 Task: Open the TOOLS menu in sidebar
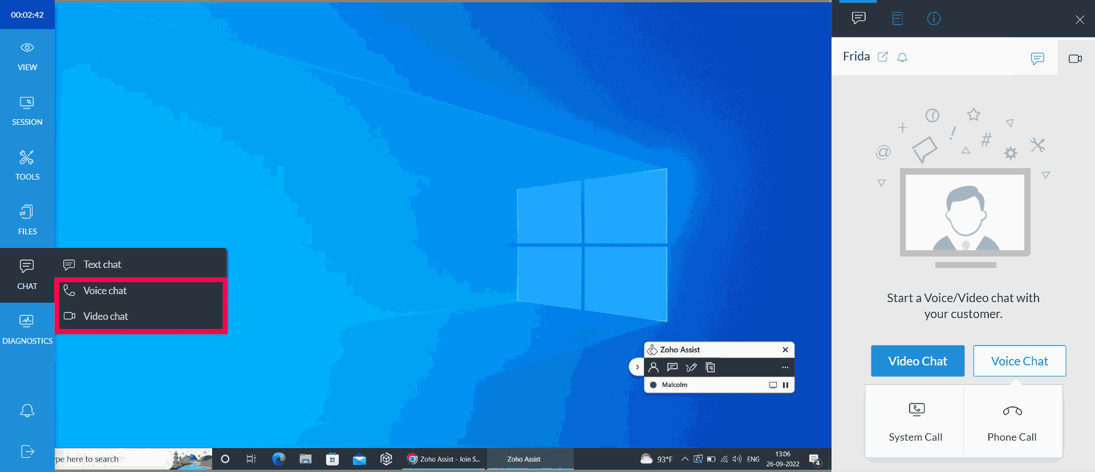click(27, 165)
